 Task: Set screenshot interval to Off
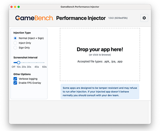click(14, 67)
